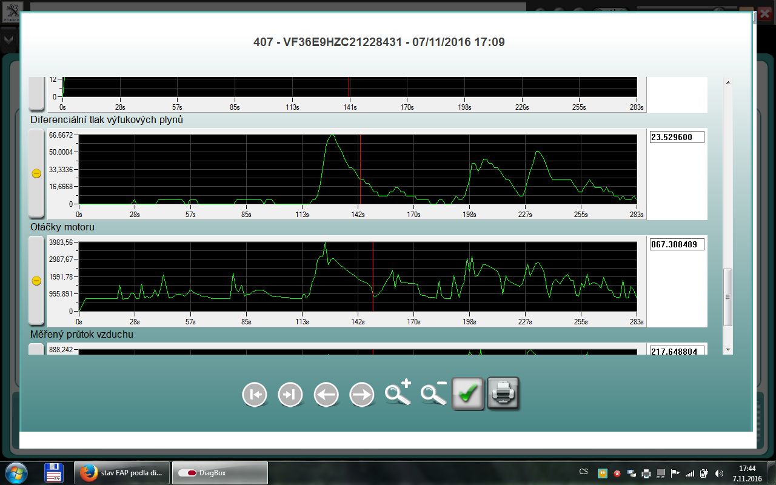Screen dimensions: 776x485
Task: Toggle the yellow button beside Diferenciální tlak graph
Action: pos(36,173)
